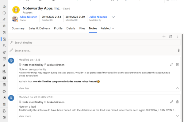Go to Home in the left sidebar

click(4, 6)
